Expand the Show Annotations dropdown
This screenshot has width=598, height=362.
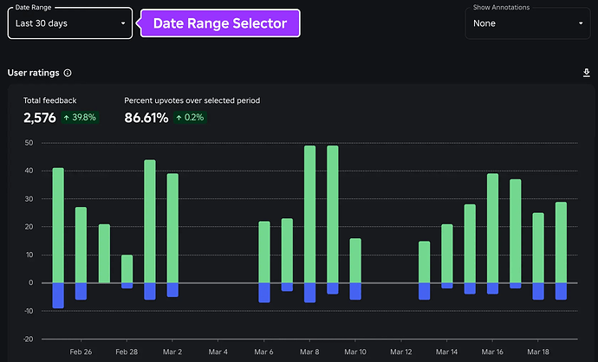(527, 23)
